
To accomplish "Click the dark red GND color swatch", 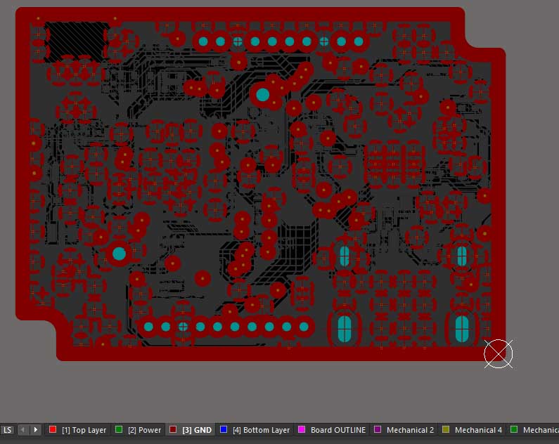I will 173,429.
